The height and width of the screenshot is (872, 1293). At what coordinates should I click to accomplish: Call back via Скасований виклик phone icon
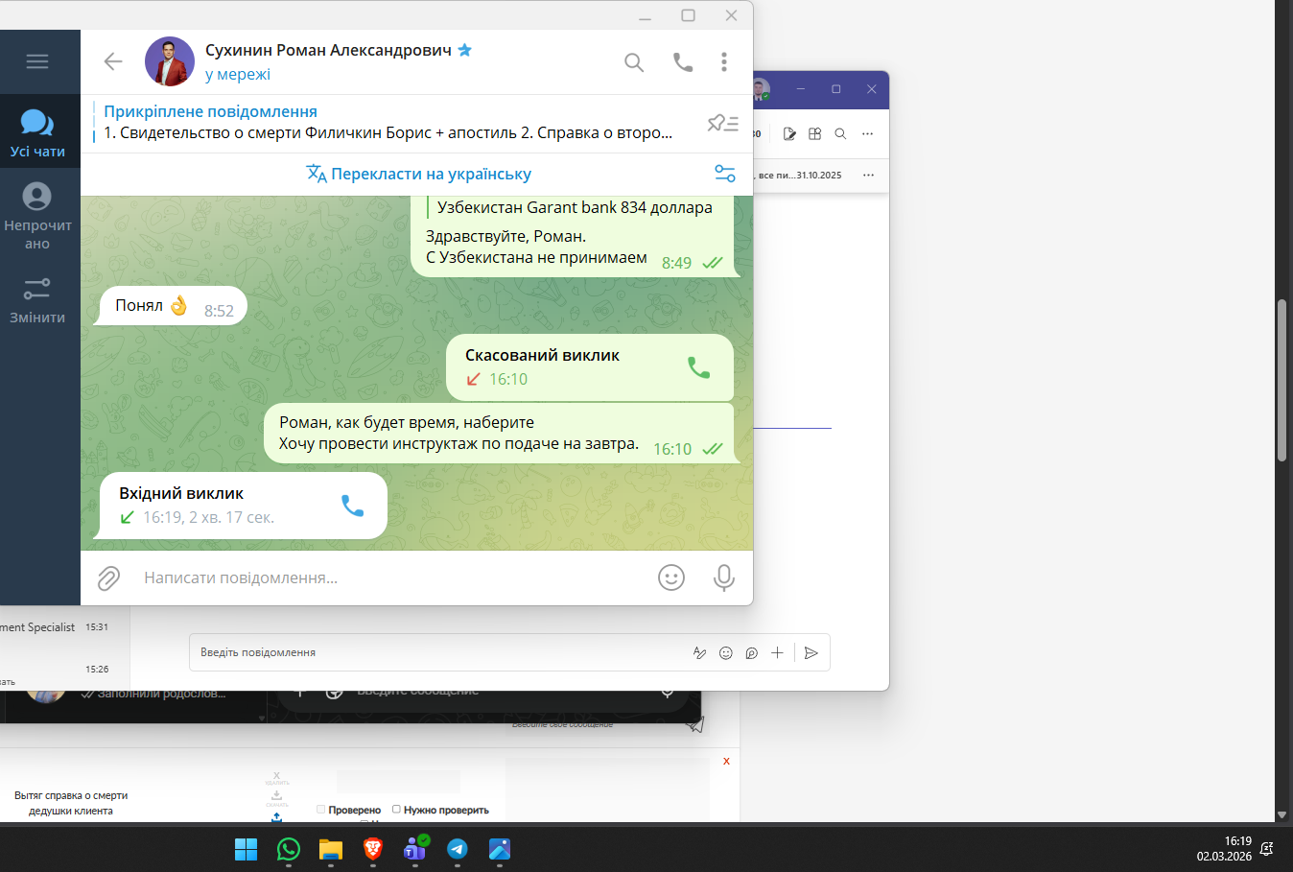[x=699, y=367]
